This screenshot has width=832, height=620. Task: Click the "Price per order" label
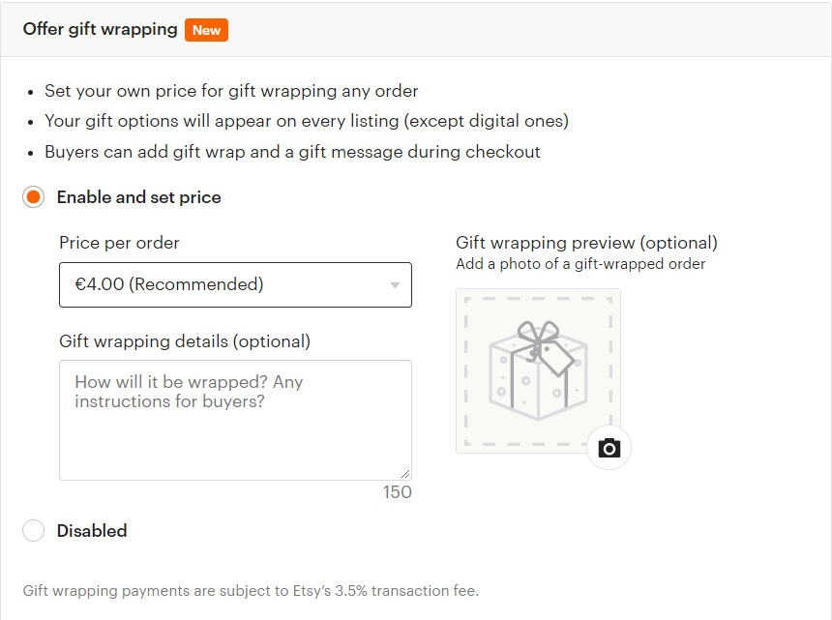coord(119,243)
